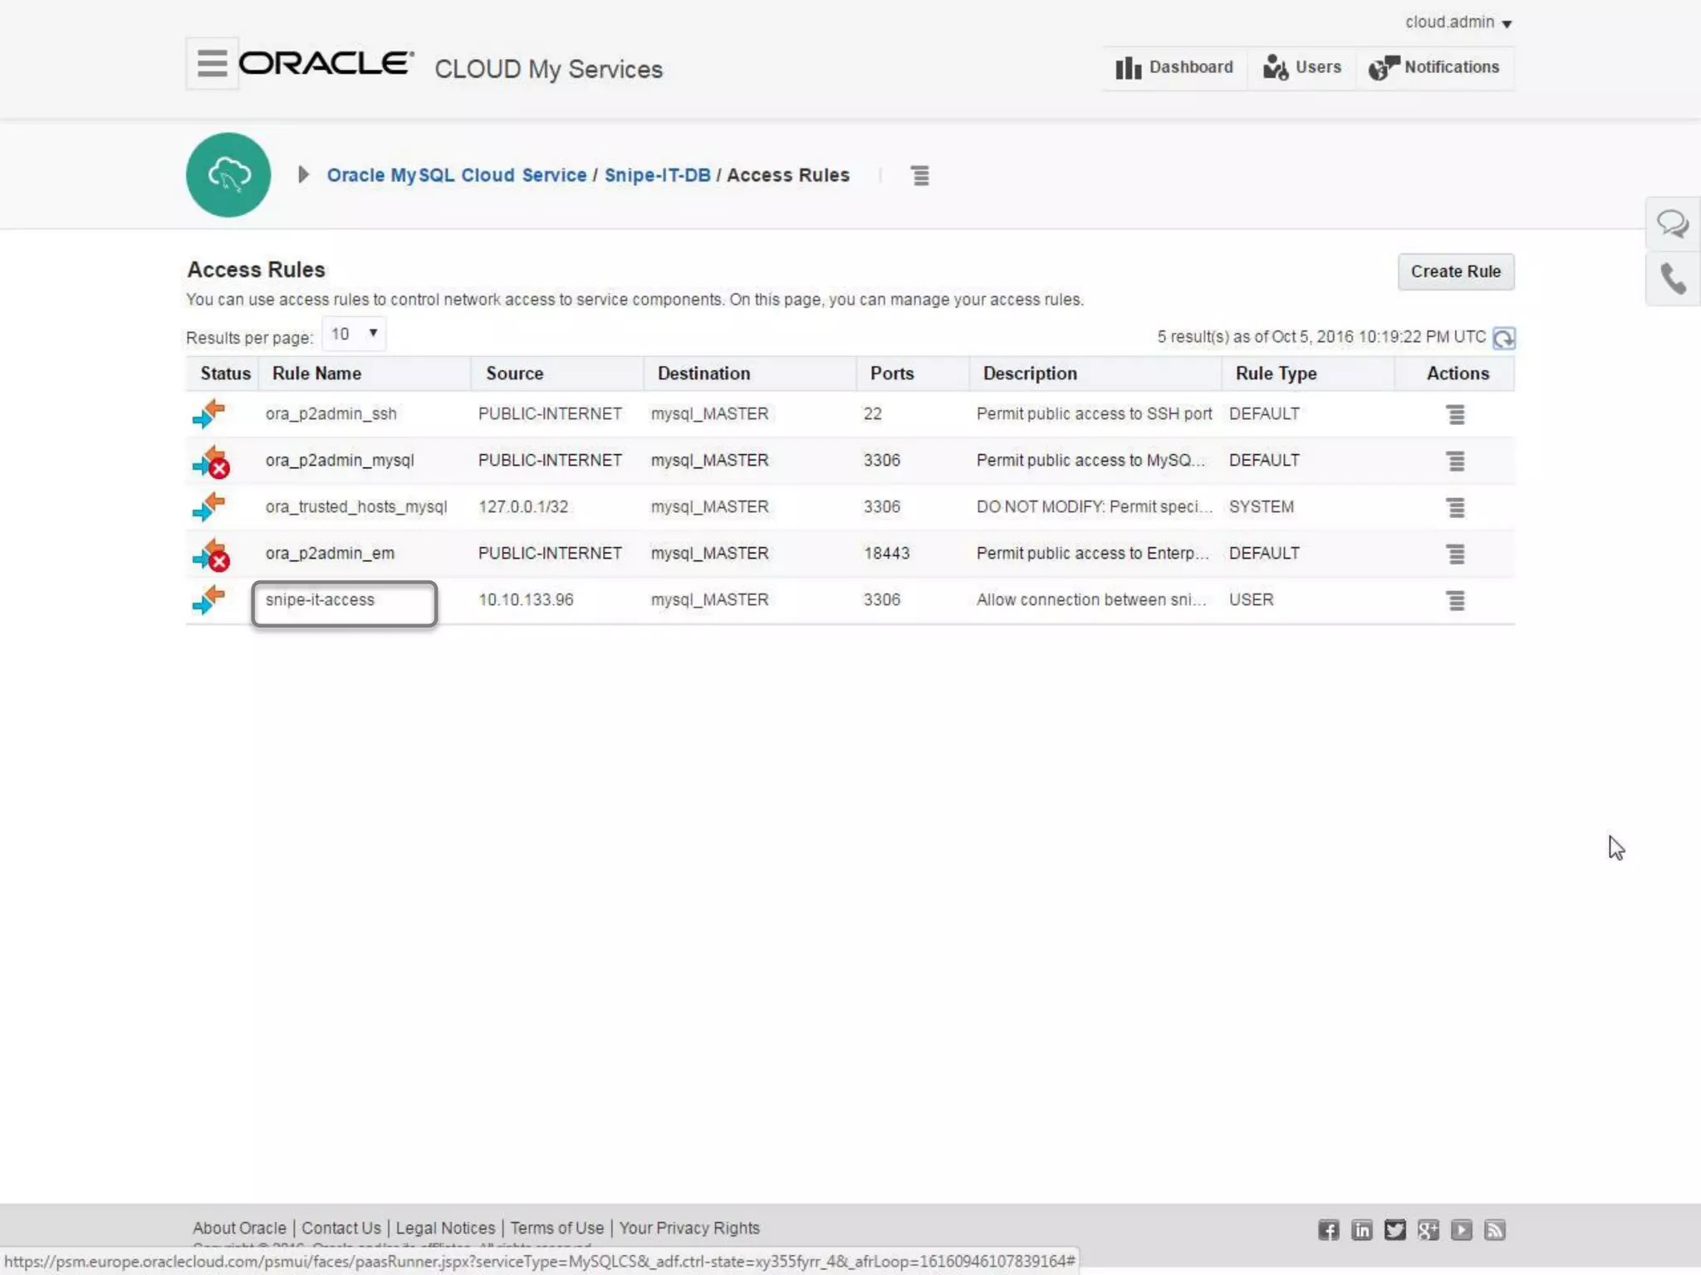The width and height of the screenshot is (1701, 1275).
Task: Open the service menu icon beside Access Rules
Action: point(920,175)
